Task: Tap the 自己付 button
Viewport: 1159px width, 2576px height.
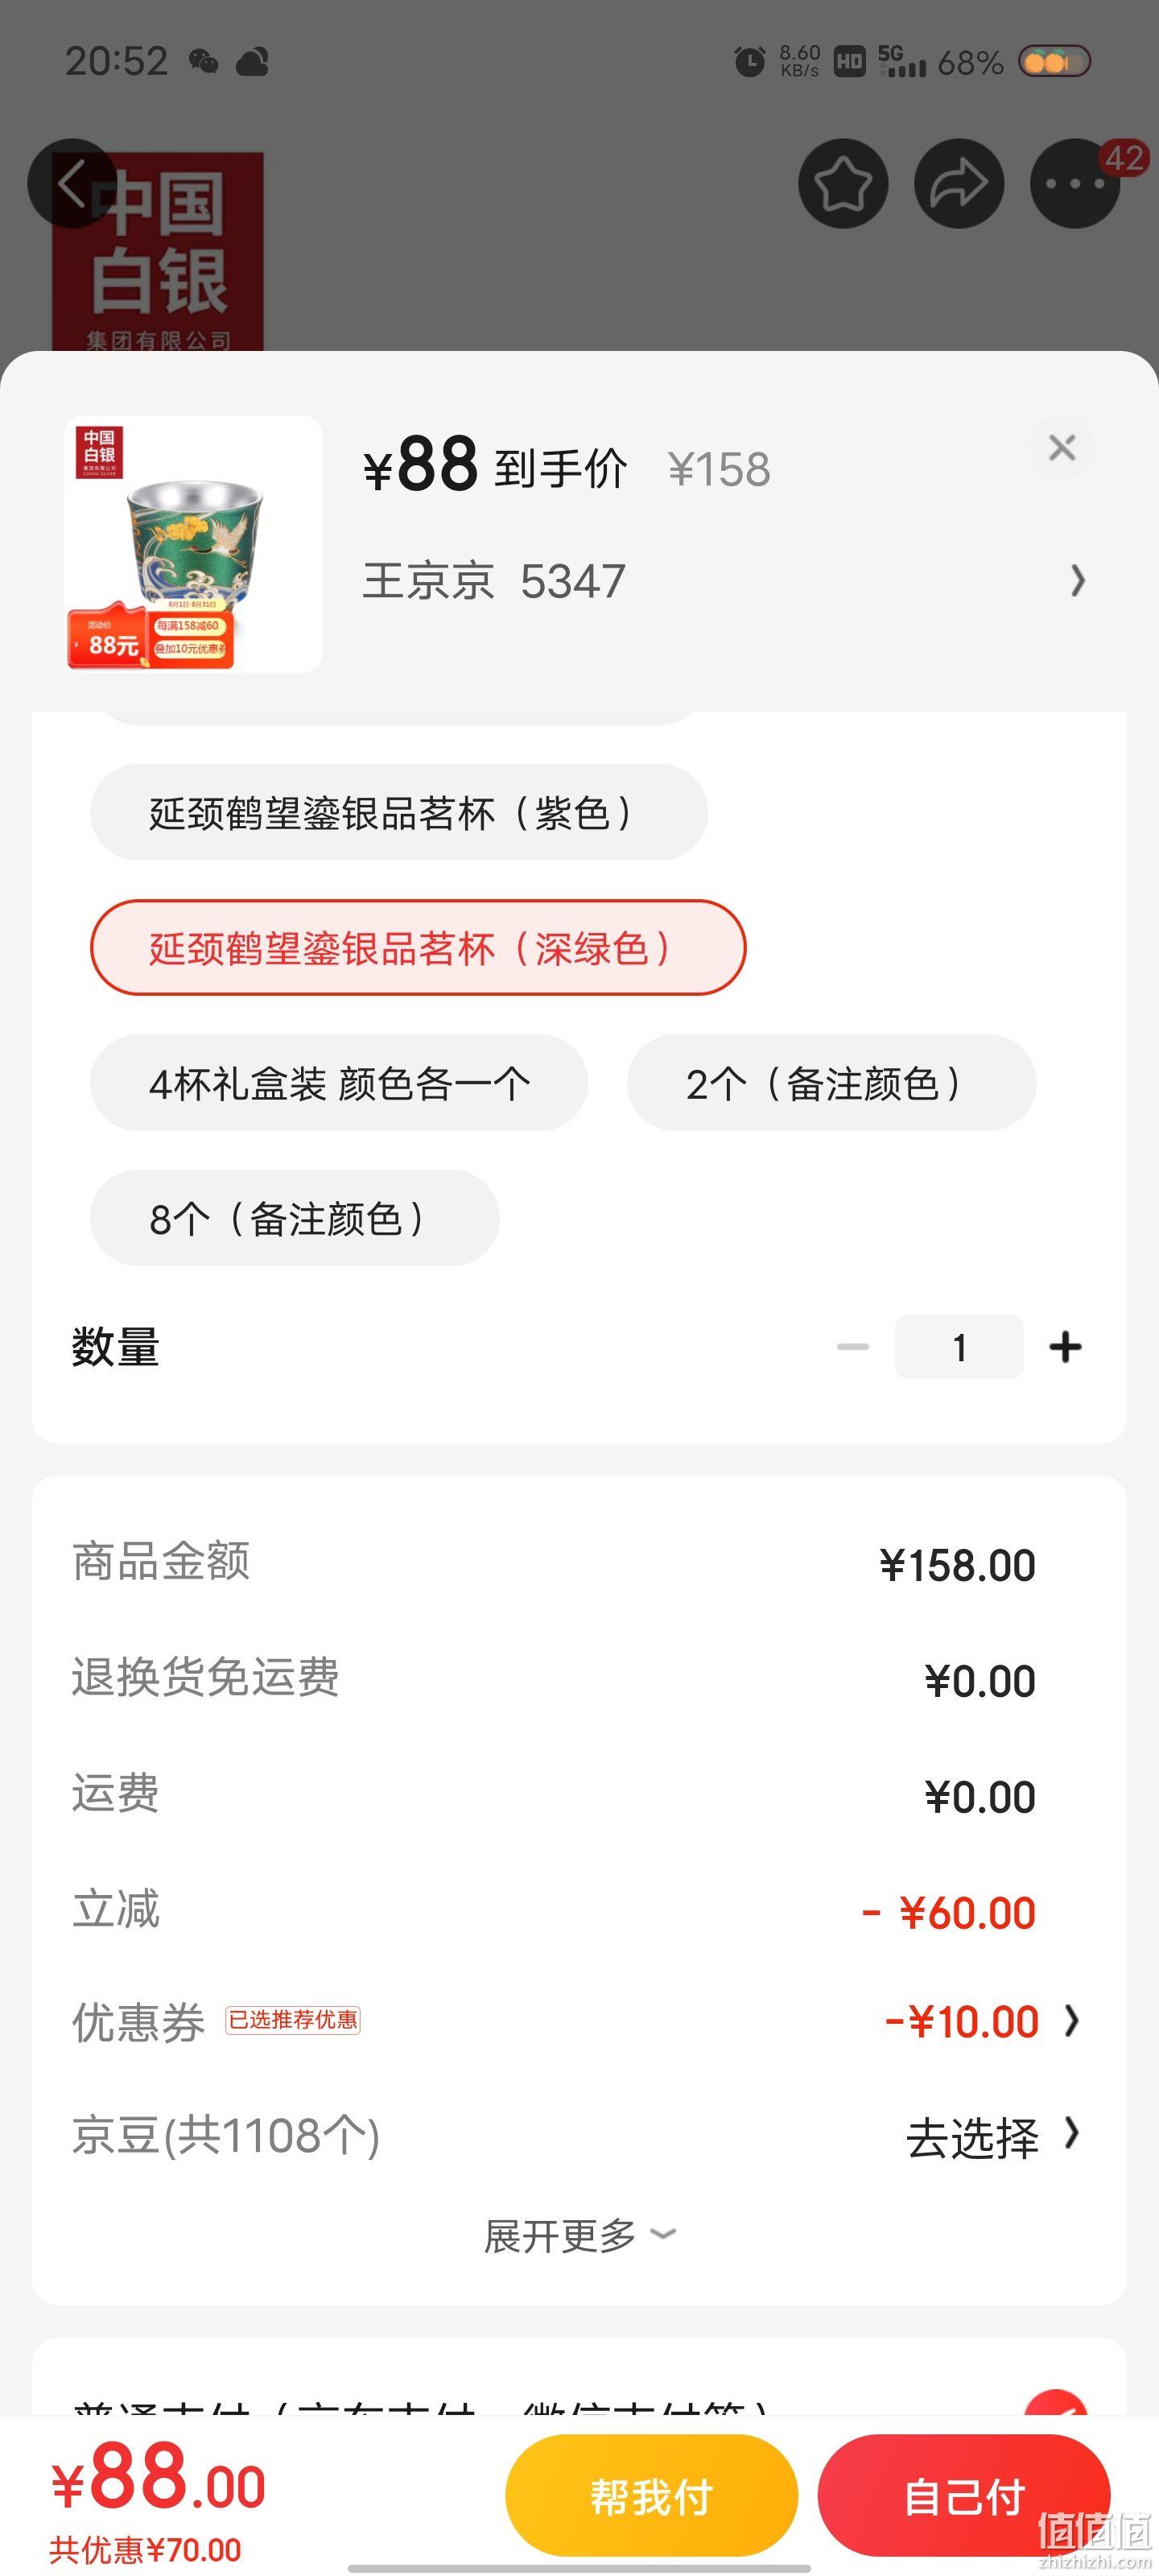Action: (x=964, y=2496)
